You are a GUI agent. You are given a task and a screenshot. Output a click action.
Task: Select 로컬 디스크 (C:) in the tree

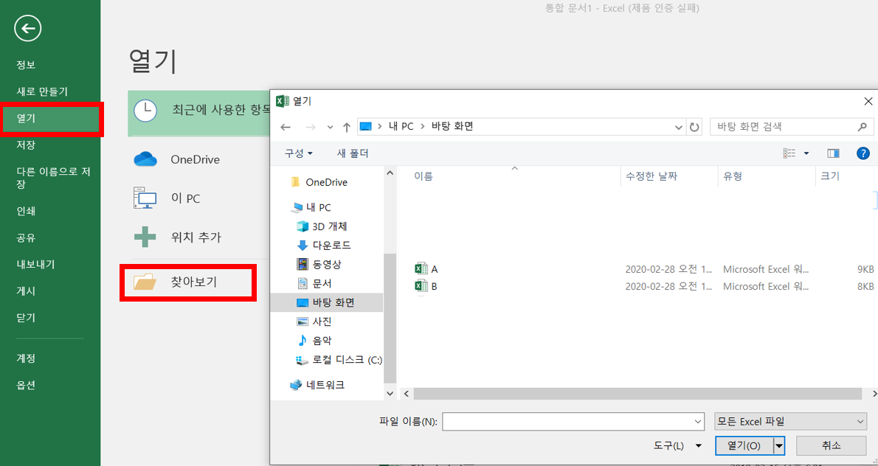[339, 360]
